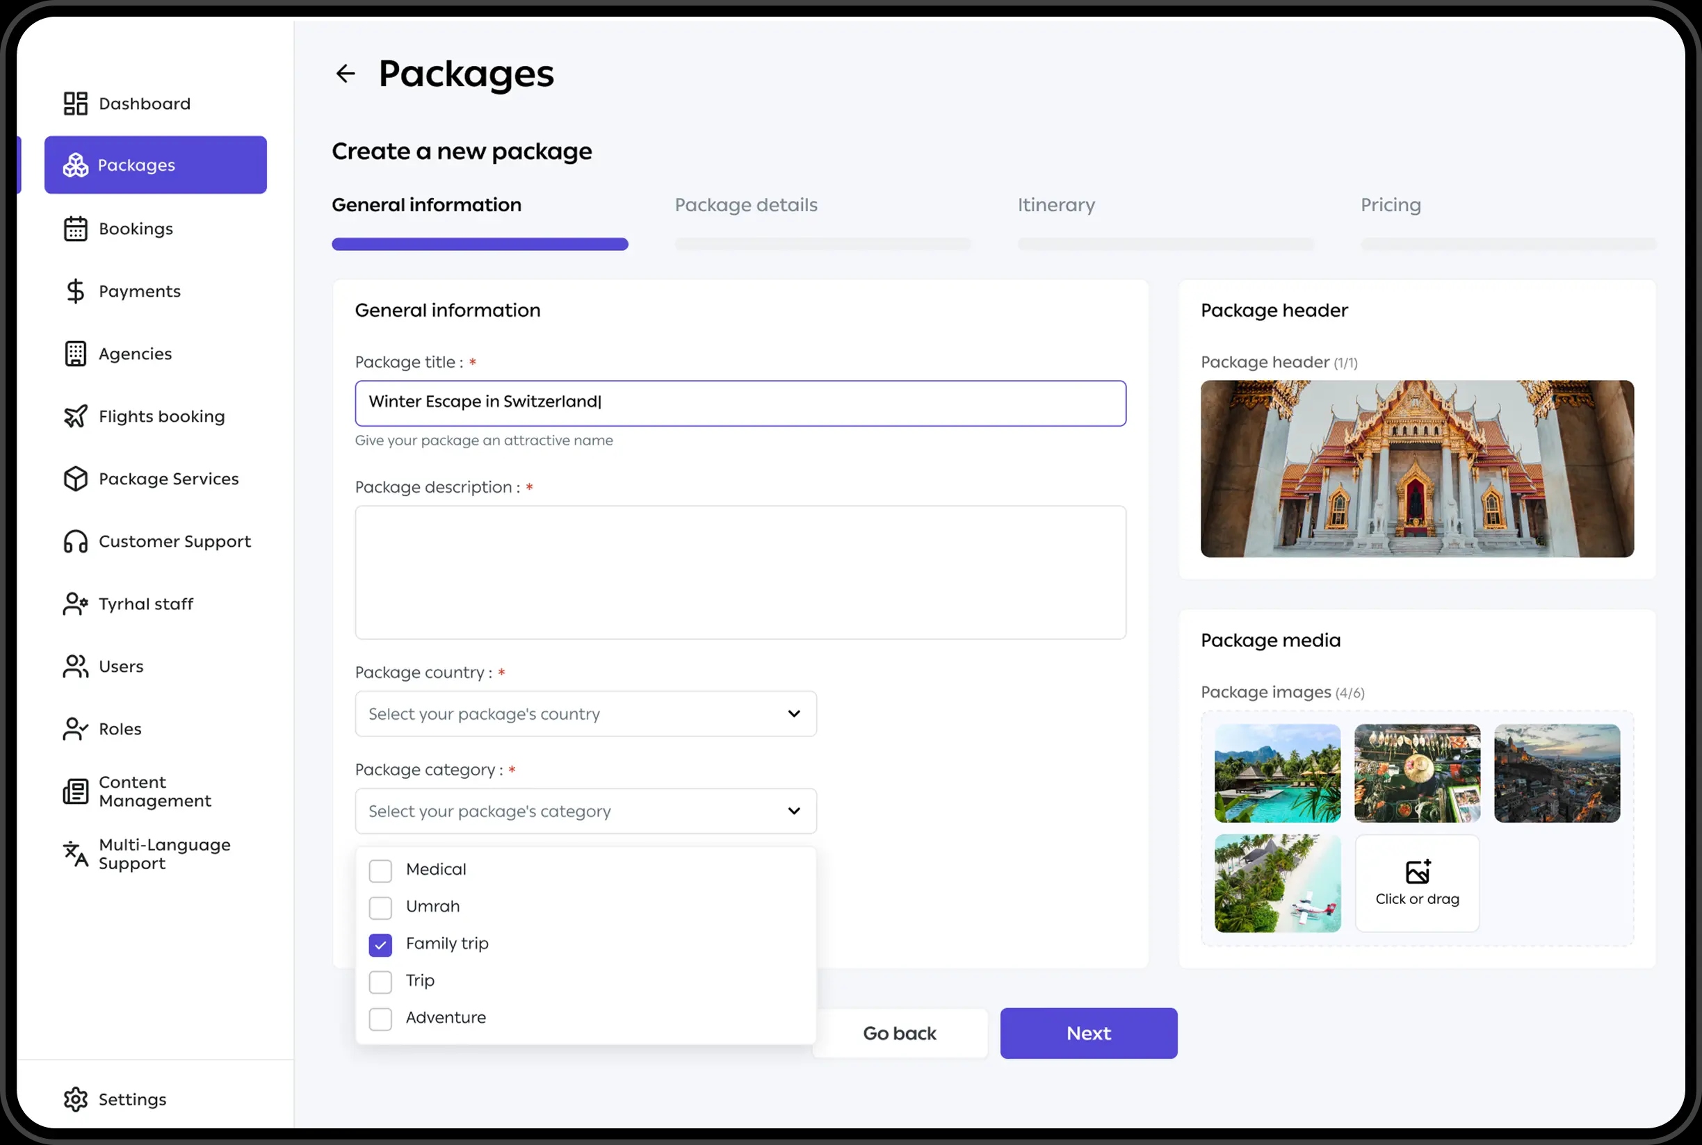Screen dimensions: 1702x1145
Task: Open Multi-Language Support translate icon
Action: (x=75, y=854)
